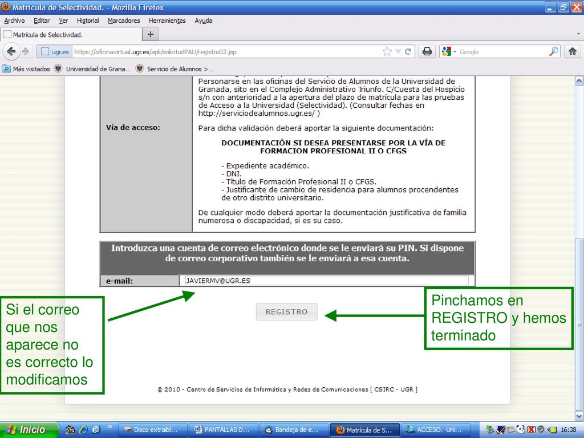Click the ugr.es site identity button
The image size is (584, 438).
[x=54, y=52]
